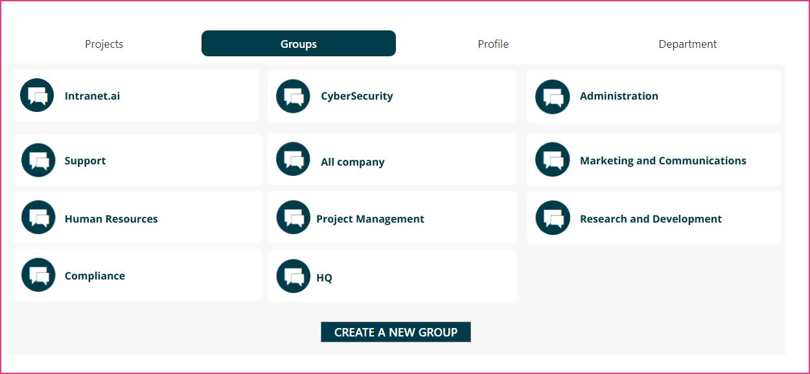The width and height of the screenshot is (810, 374).
Task: Open the Compliance group card text
Action: coord(95,276)
